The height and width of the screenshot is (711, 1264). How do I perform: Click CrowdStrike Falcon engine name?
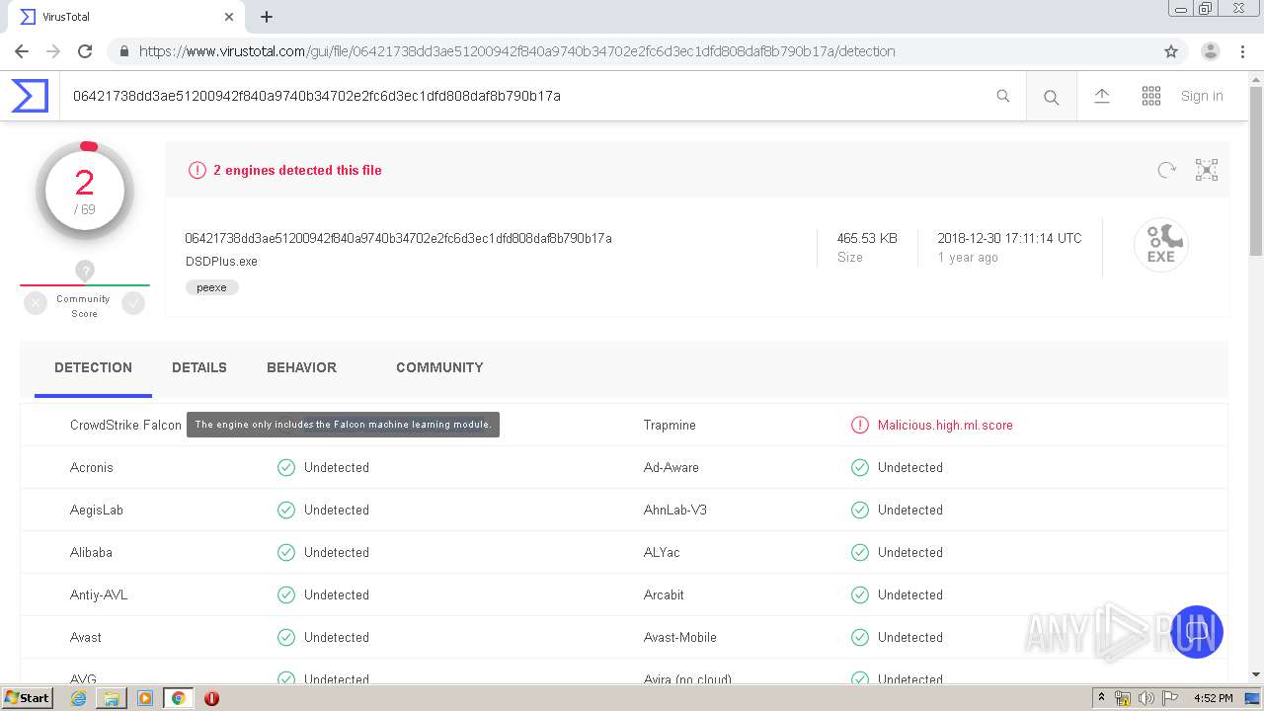tap(125, 425)
